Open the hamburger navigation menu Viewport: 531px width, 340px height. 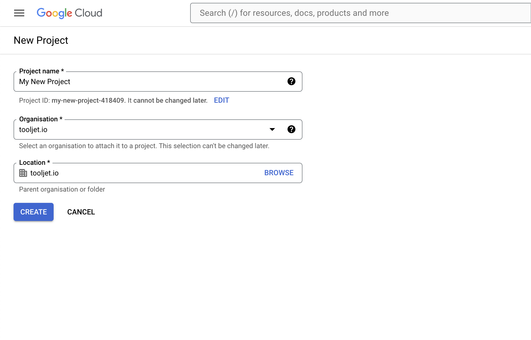19,13
